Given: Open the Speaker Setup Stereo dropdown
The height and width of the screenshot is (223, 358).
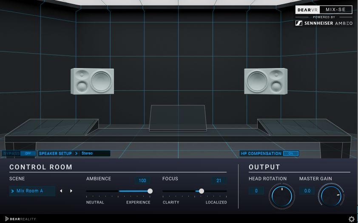Looking at the screenshot, I should tap(95, 153).
